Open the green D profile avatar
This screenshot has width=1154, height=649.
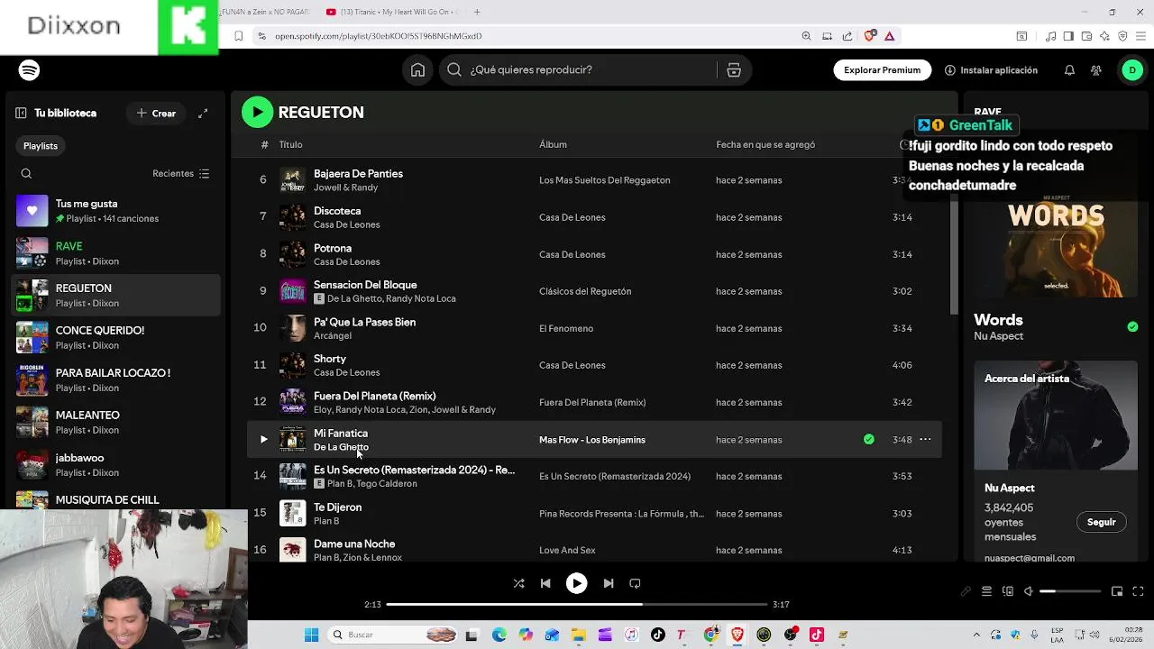(x=1132, y=70)
